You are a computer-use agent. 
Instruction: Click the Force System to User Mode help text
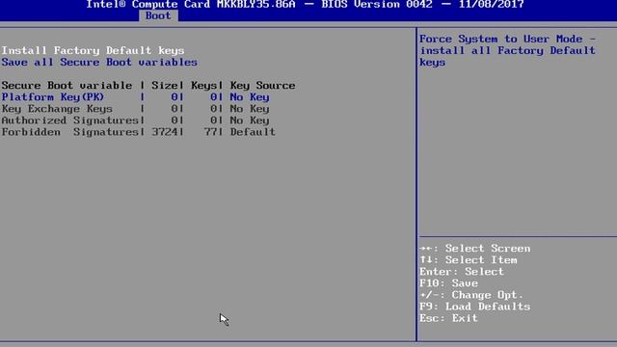(x=508, y=50)
